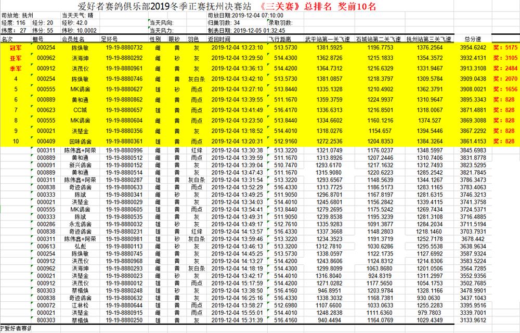The width and height of the screenshot is (520, 333).
Task: Select the 制表日期 2019-12-05 01:32:45 cell
Action: point(246,31)
